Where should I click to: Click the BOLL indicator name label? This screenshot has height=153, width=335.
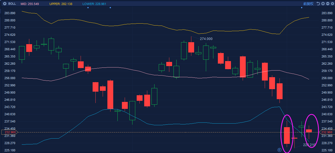(12, 4)
